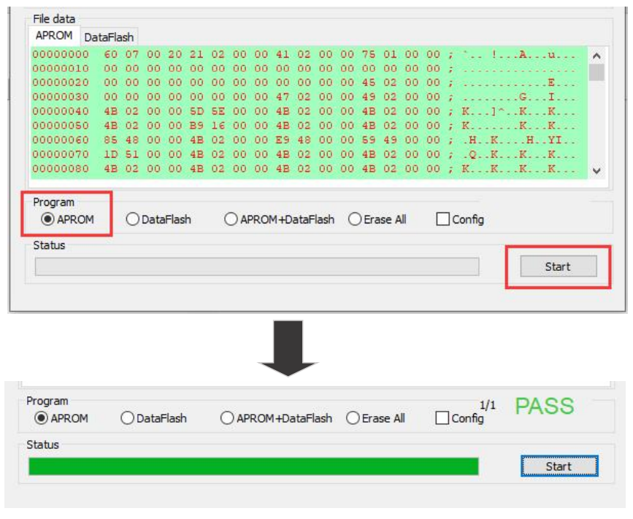The height and width of the screenshot is (519, 633).
Task: Click the completed green progress bar
Action: coord(253,466)
